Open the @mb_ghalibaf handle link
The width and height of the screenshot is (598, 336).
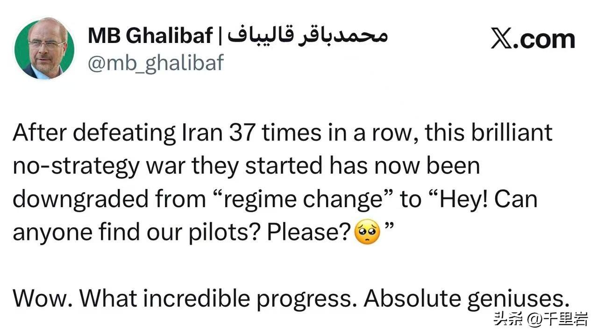[156, 63]
